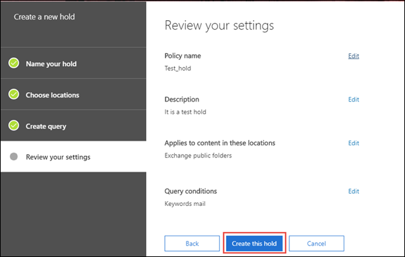Click the green checkmark beside Create query

tap(13, 126)
